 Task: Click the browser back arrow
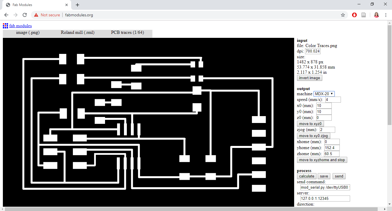6,15
